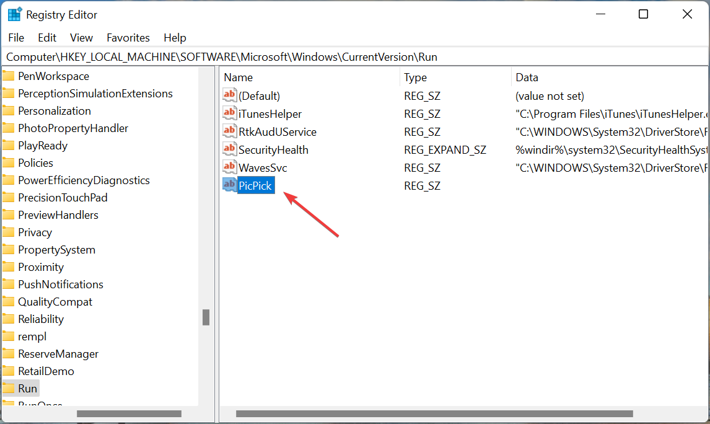Click the Policies folder icon
This screenshot has width=710, height=424.
[x=8, y=163]
